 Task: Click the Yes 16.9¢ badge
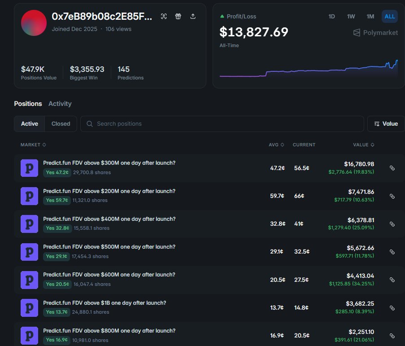coord(57,340)
